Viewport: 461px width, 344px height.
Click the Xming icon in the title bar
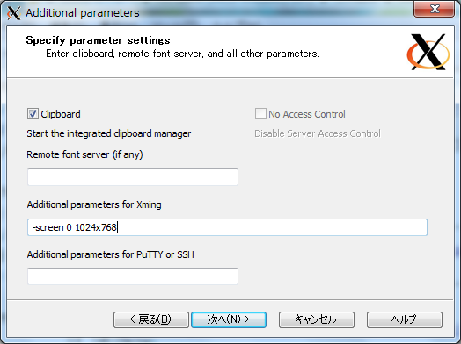tap(13, 13)
